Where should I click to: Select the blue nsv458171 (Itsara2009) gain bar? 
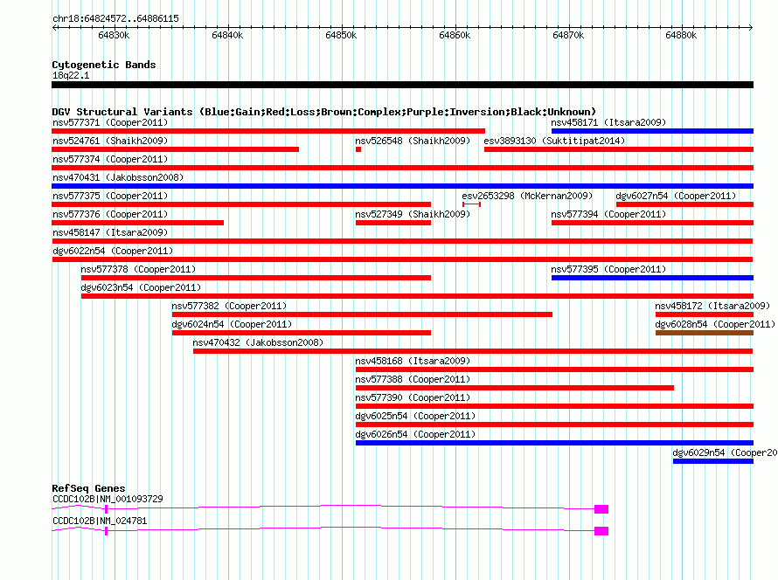[x=652, y=131]
